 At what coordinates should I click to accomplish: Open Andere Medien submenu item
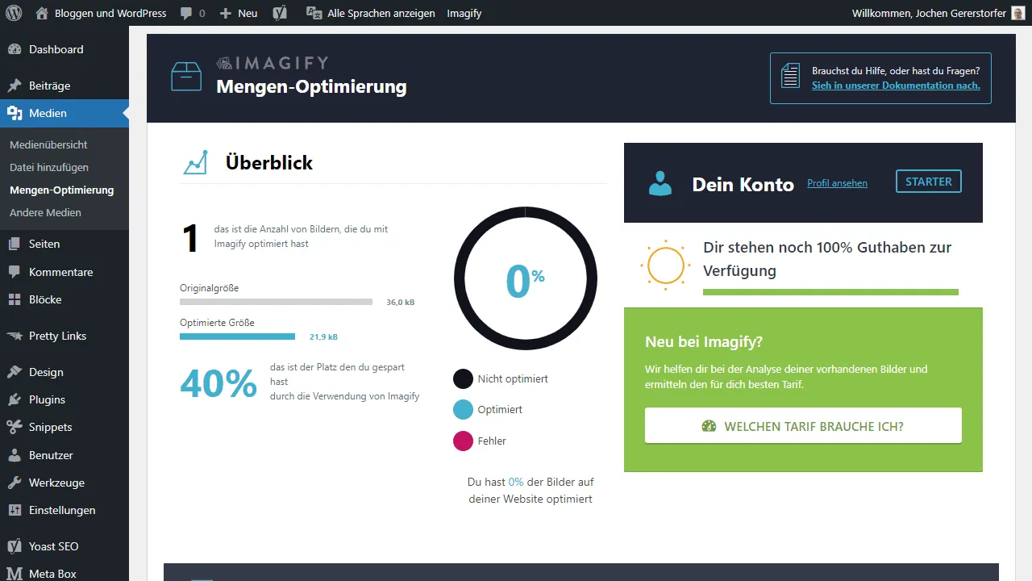[45, 212]
